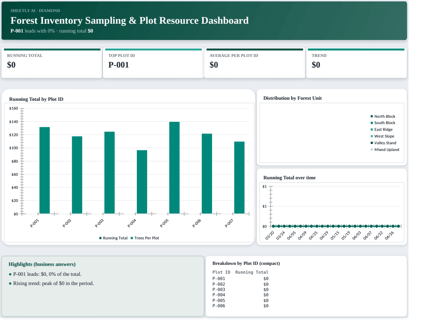Click the P-006 row in breakdown table

coord(241,306)
